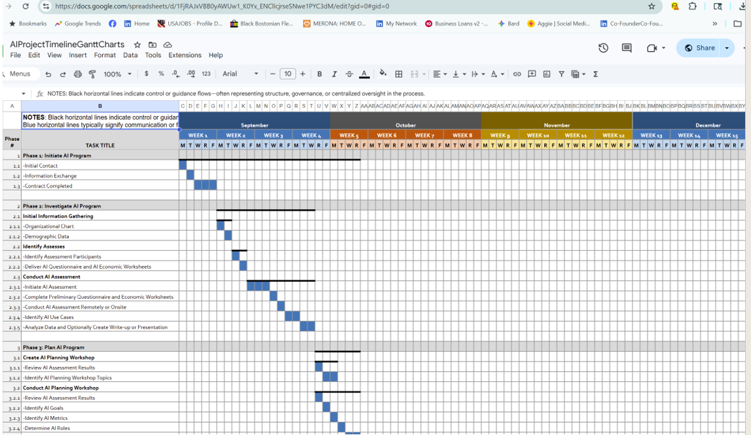The height and width of the screenshot is (435, 751).
Task: Open text wrapping dropdown
Action: 478,74
